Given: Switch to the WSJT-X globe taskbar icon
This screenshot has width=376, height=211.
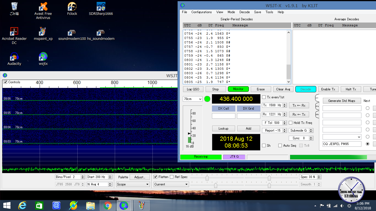Looking at the screenshot, I should click(x=124, y=205).
